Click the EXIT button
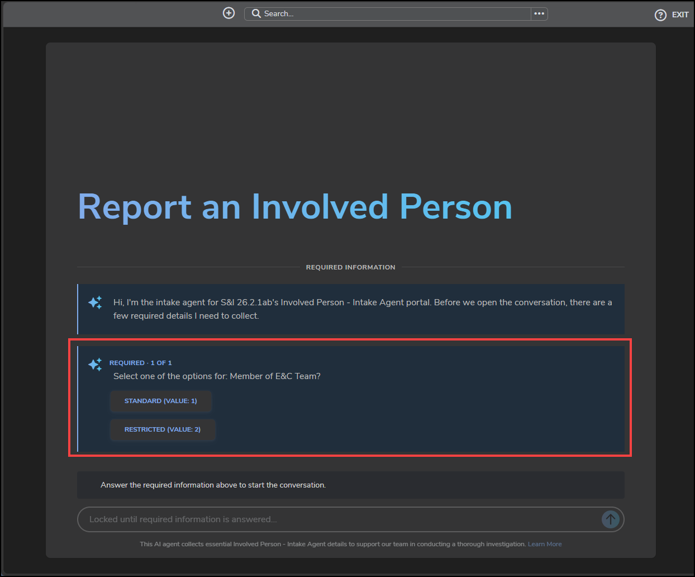 coord(680,15)
